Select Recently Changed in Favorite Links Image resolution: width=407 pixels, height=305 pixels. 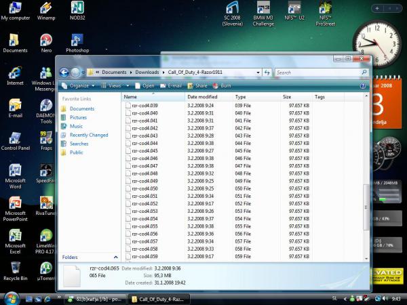tap(88, 135)
